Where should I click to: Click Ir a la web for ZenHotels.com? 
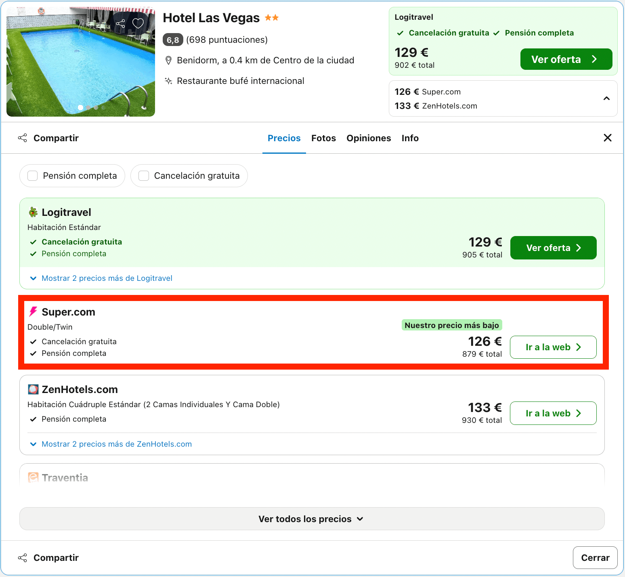pos(553,413)
